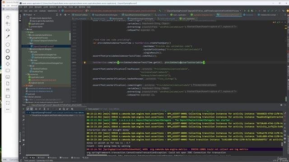Pick the diamond gateway shape
The height and width of the screenshot is (162, 289).
[8, 64]
